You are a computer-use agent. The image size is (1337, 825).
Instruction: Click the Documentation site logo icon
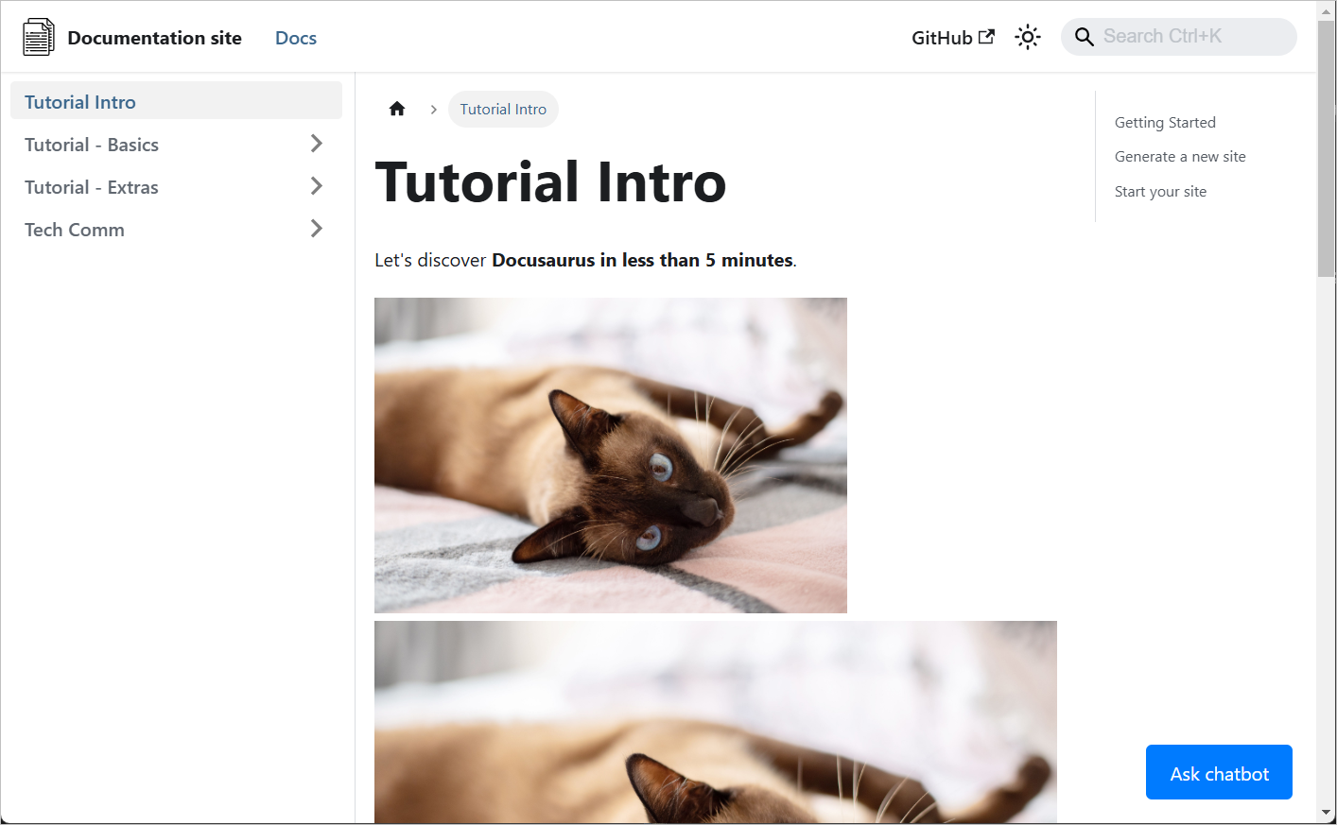[x=38, y=37]
